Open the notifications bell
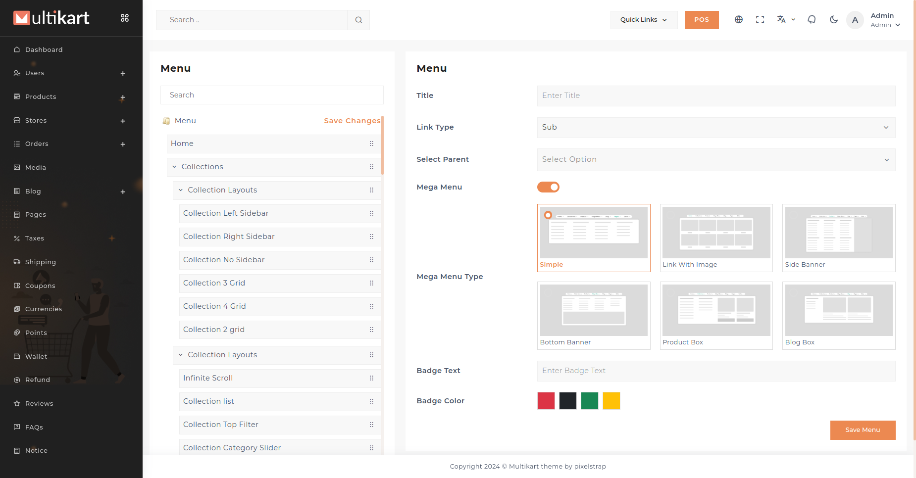 pyautogui.click(x=812, y=20)
